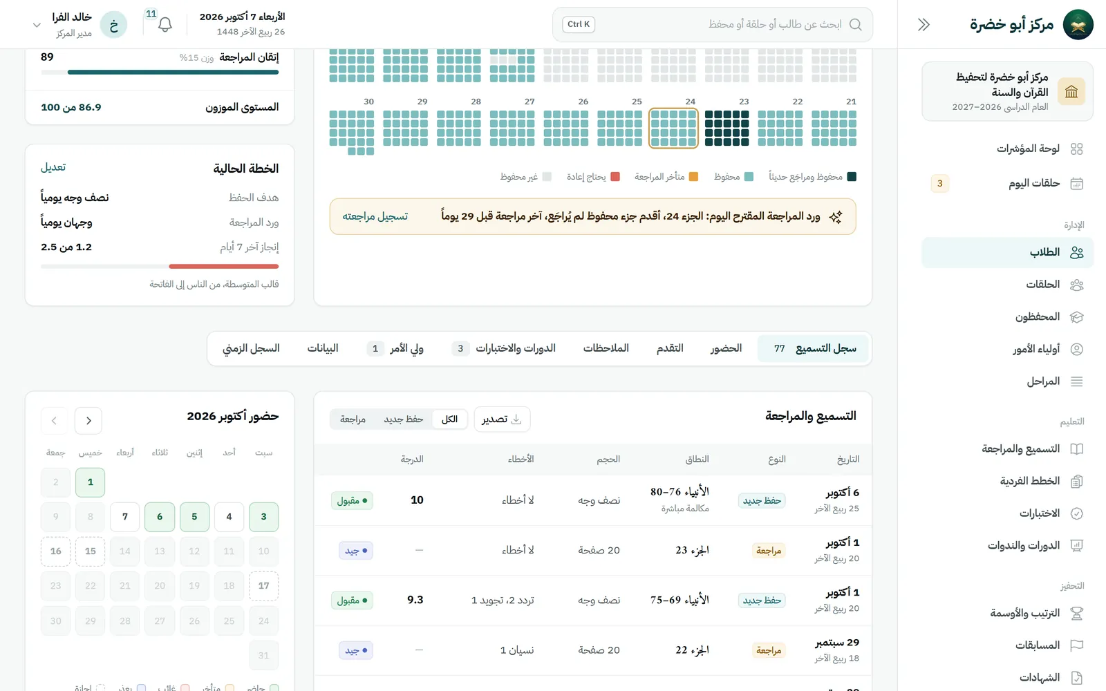Open الخطط الفردية clipboard icon
The image size is (1106, 691).
[1076, 481]
